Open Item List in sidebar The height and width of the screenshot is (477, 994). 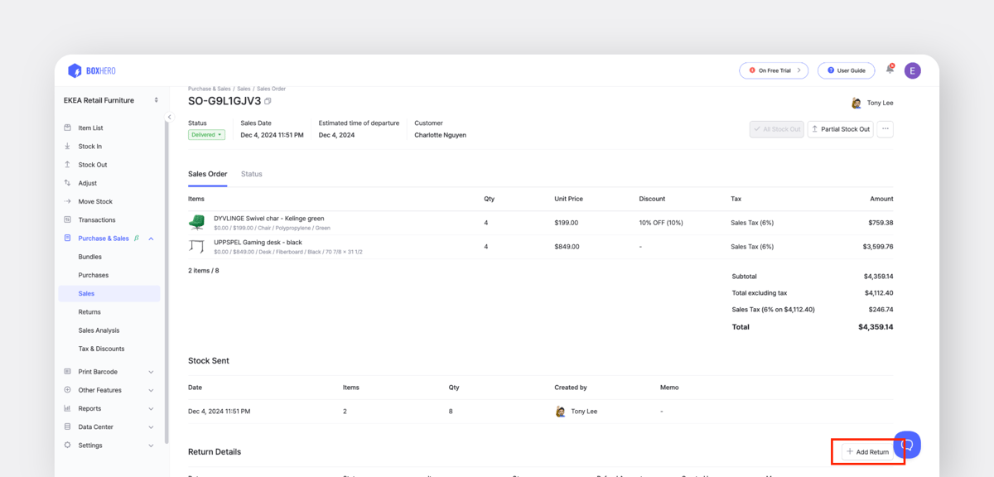pos(90,128)
